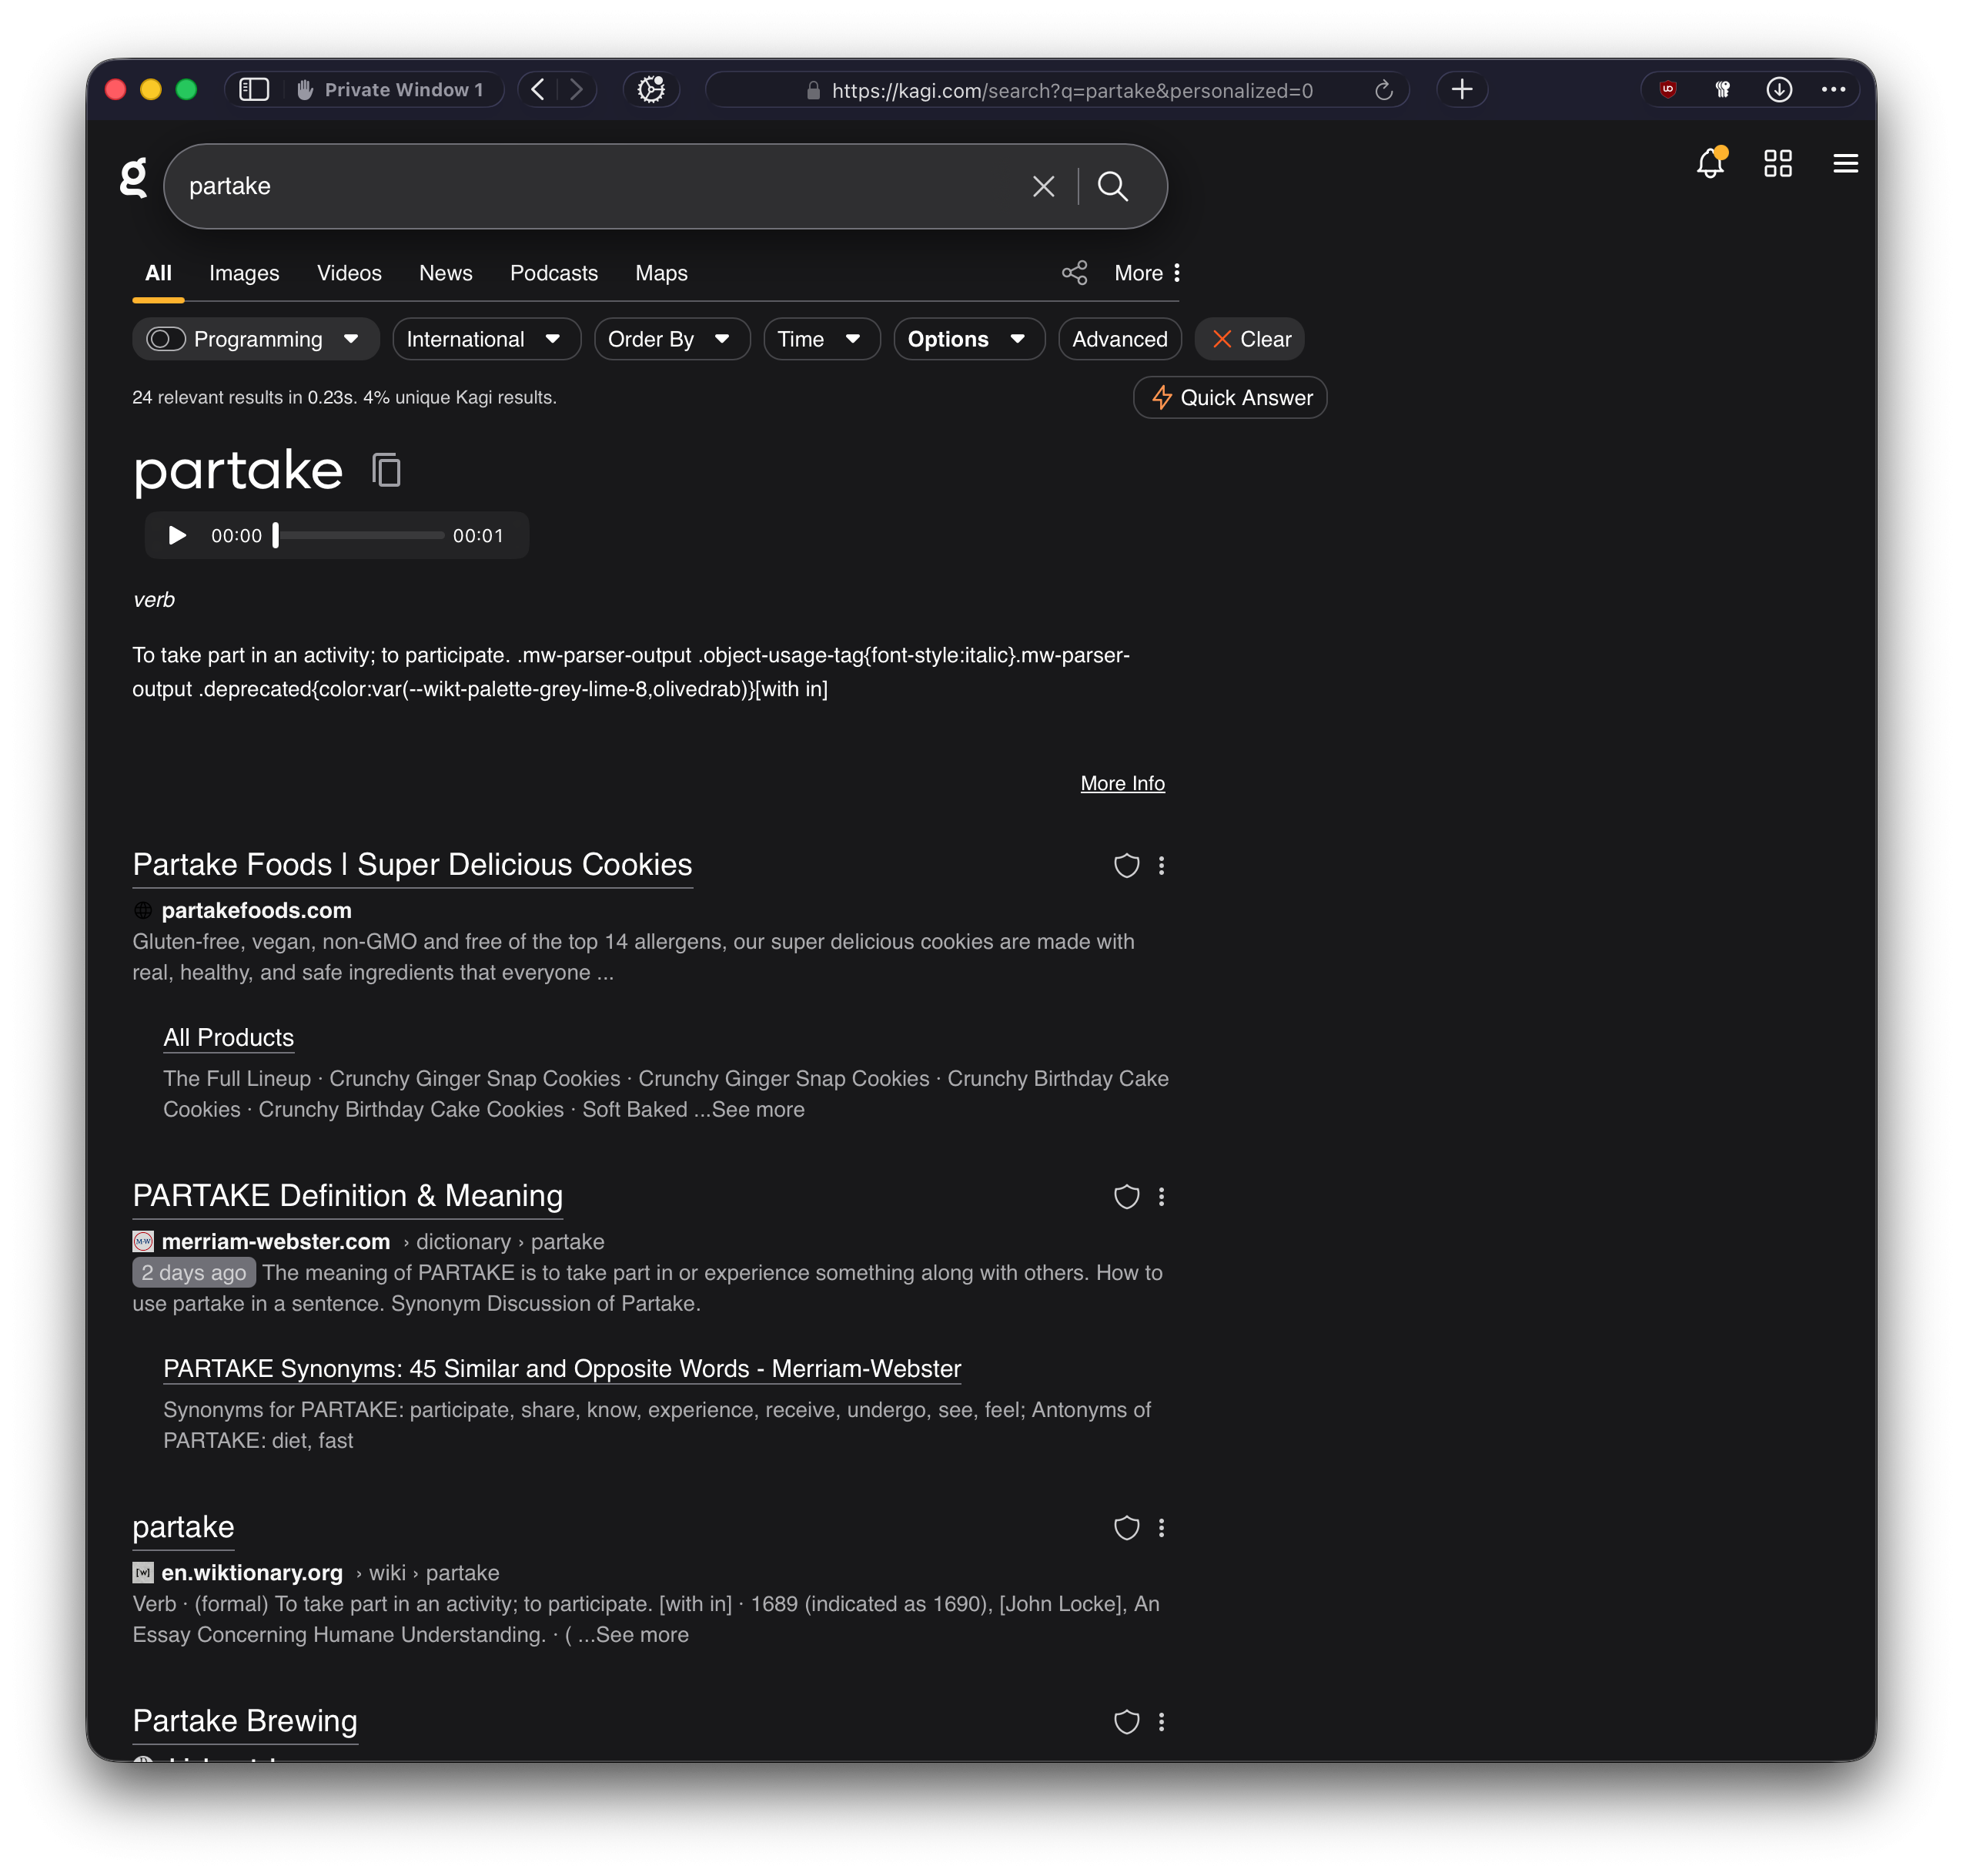This screenshot has width=1963, height=1876.
Task: Click the Quick Answer button
Action: click(x=1229, y=398)
